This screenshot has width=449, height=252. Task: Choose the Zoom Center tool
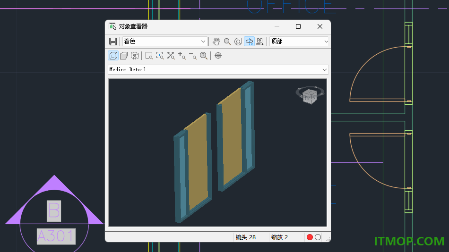(160, 56)
